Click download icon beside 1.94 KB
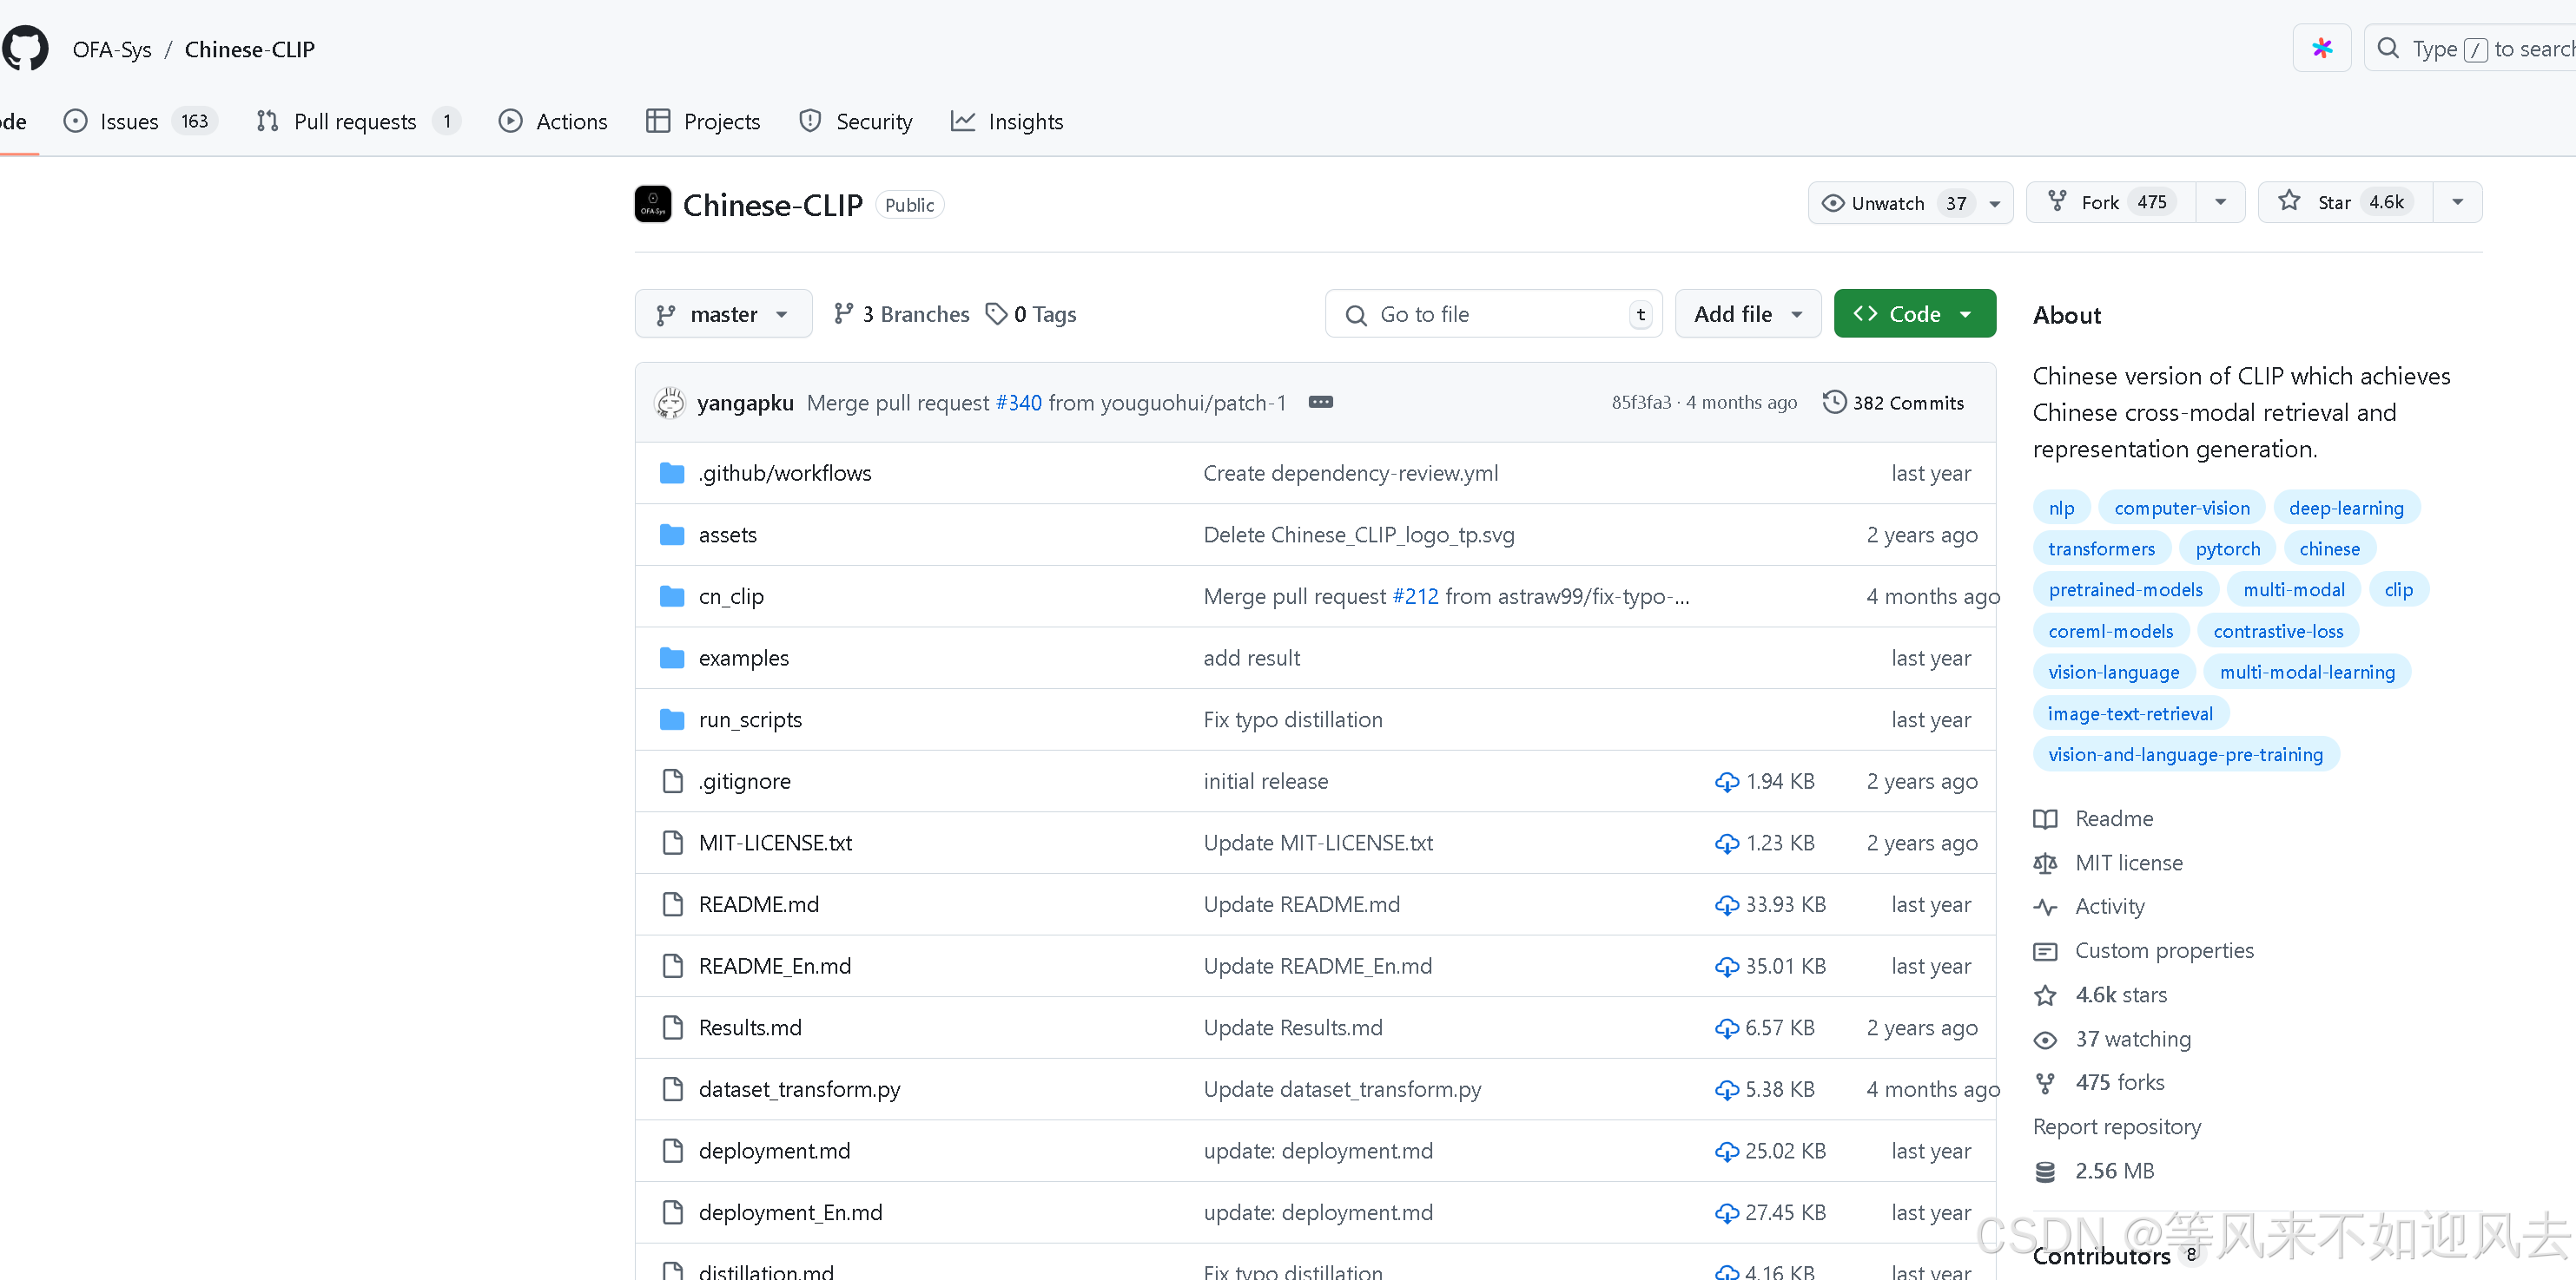2576x1280 pixels. tap(1727, 781)
